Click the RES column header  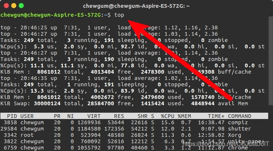click(x=119, y=116)
